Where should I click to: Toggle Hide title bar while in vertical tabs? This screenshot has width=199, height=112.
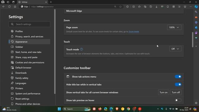[x=178, y=84]
